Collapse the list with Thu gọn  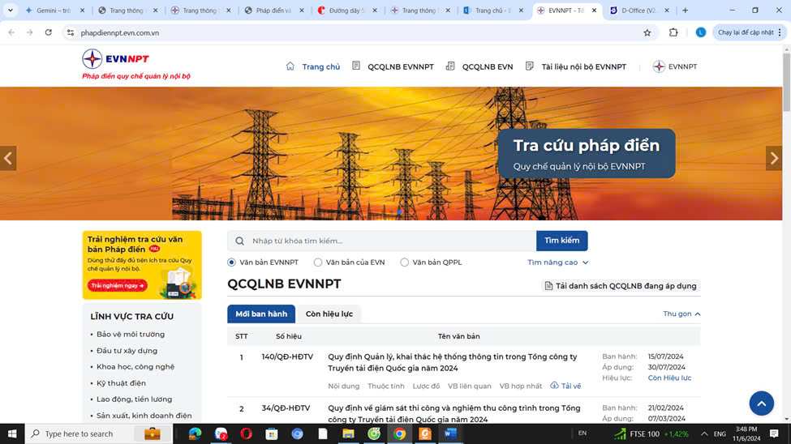click(x=681, y=314)
